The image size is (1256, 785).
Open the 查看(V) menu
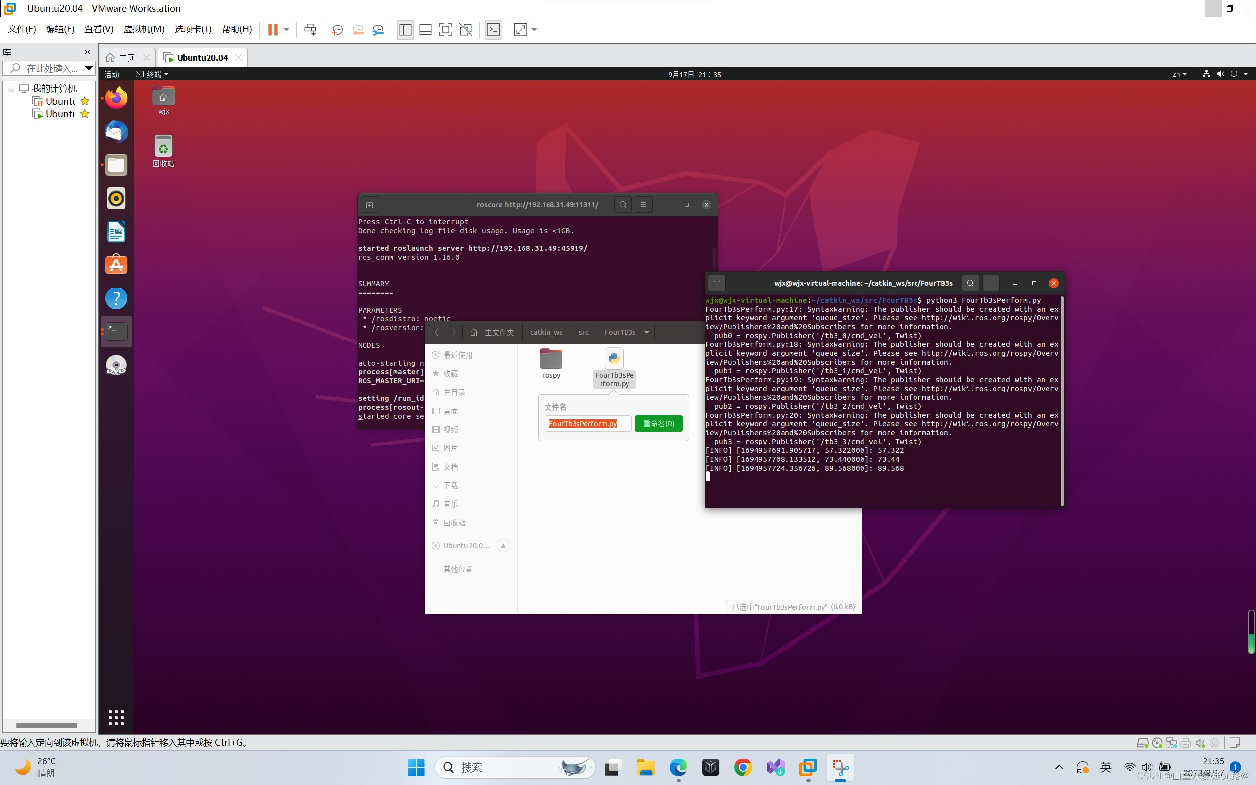(x=99, y=29)
